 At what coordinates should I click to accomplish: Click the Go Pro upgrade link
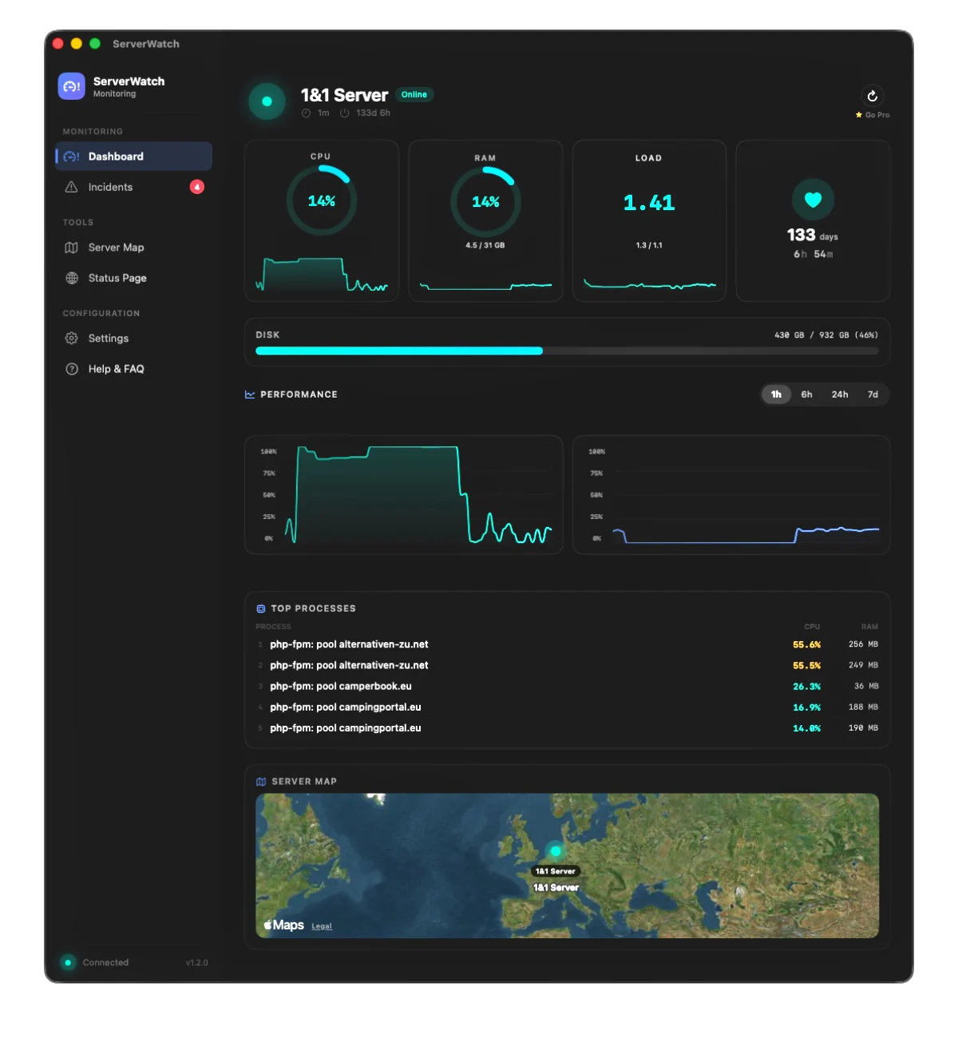(872, 114)
